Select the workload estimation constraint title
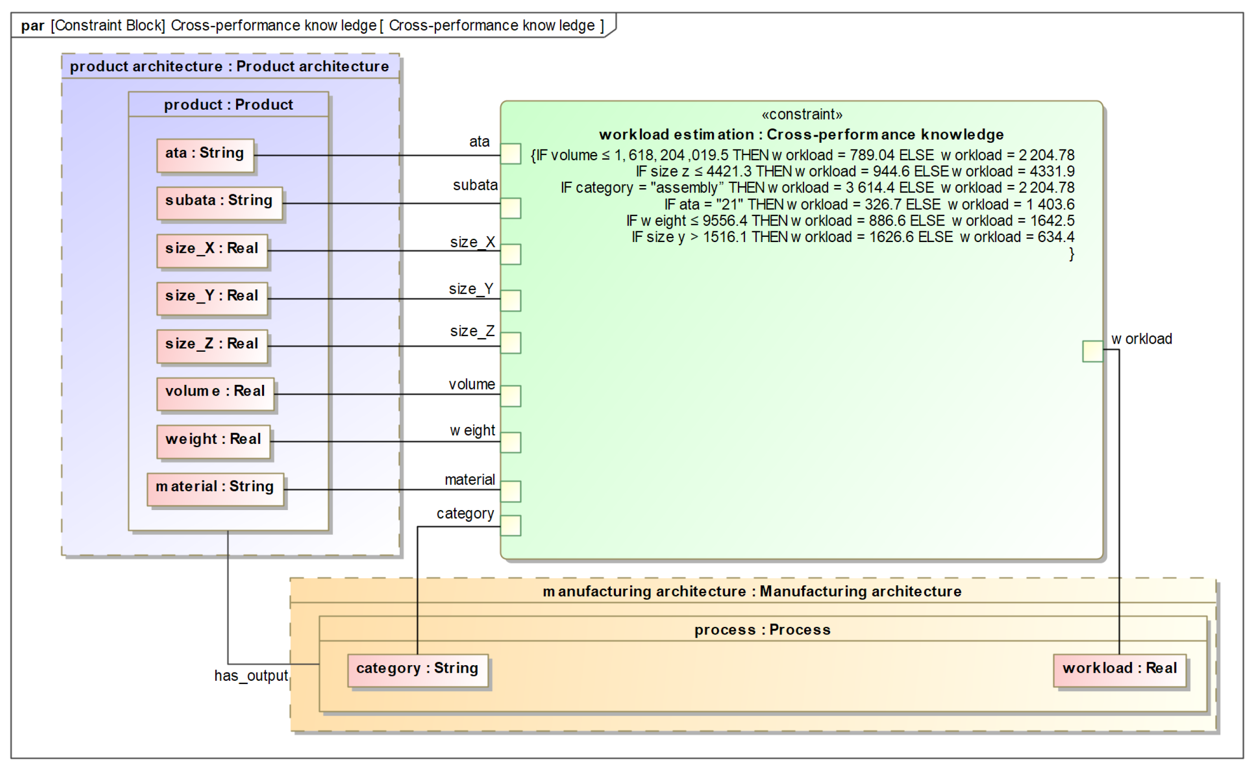Image resolution: width=1253 pixels, height=772 pixels. click(x=801, y=134)
